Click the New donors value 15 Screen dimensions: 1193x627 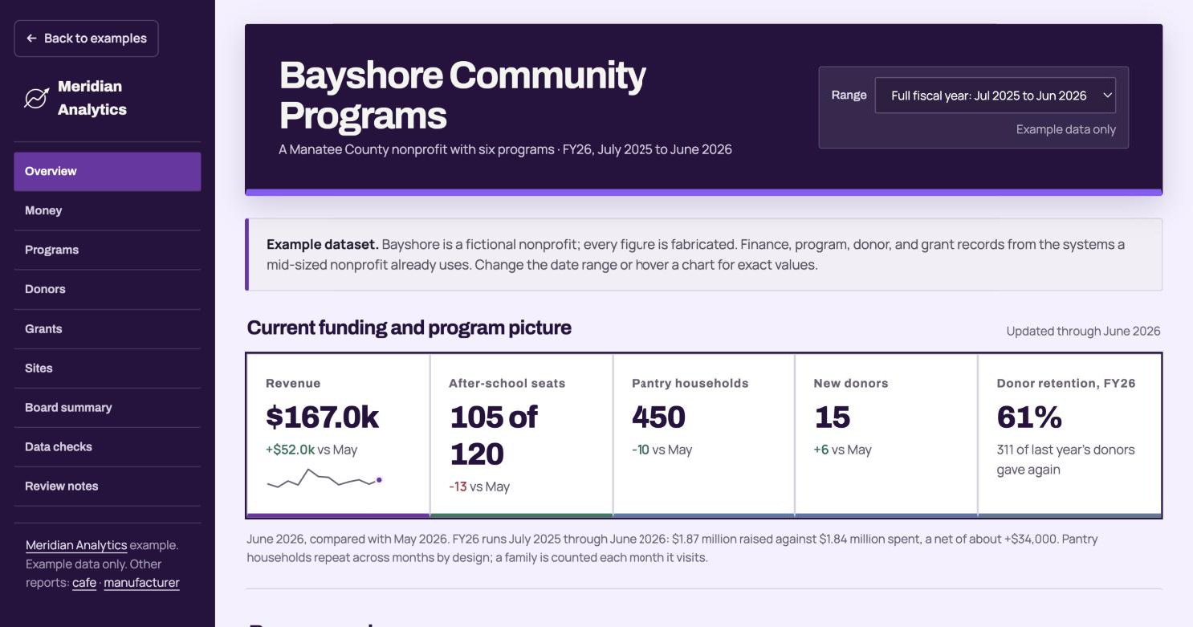click(832, 417)
